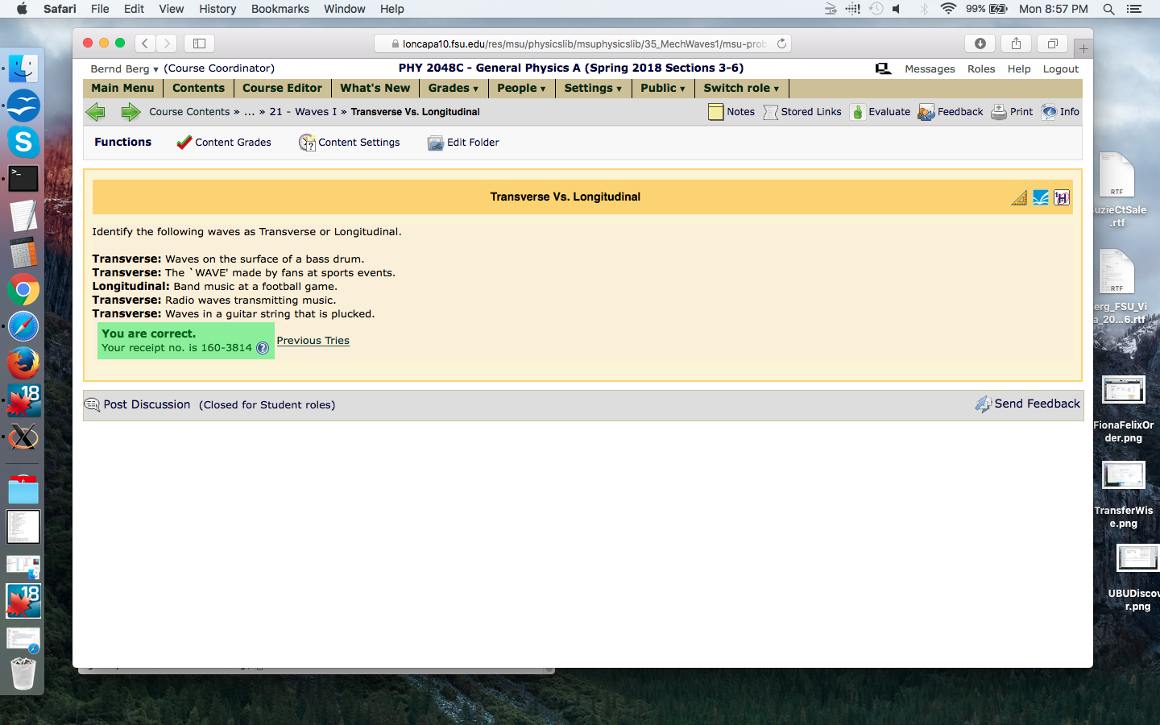Click the Safari address bar
The height and width of the screenshot is (725, 1160).
[582, 43]
